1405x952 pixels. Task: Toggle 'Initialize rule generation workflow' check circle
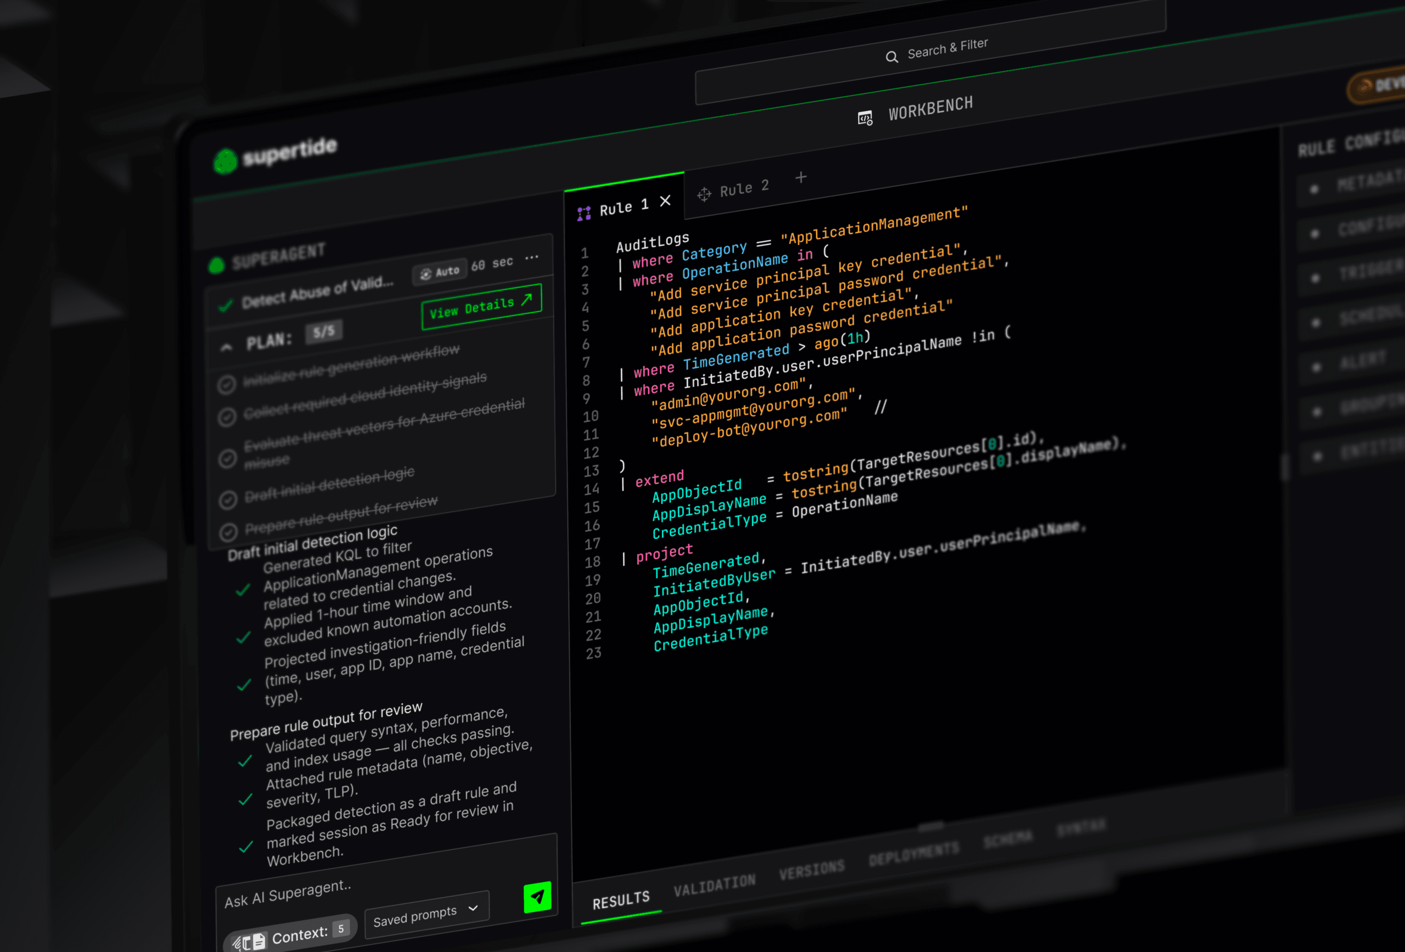point(227,385)
